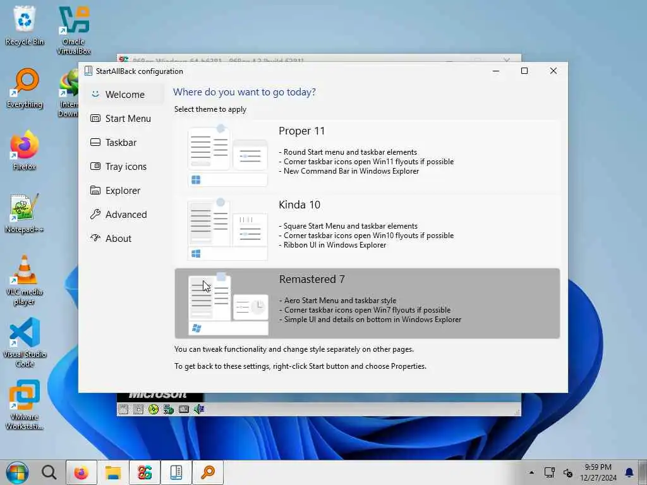The image size is (647, 485).
Task: Select the Firefox desktop shortcut
Action: click(x=25, y=150)
